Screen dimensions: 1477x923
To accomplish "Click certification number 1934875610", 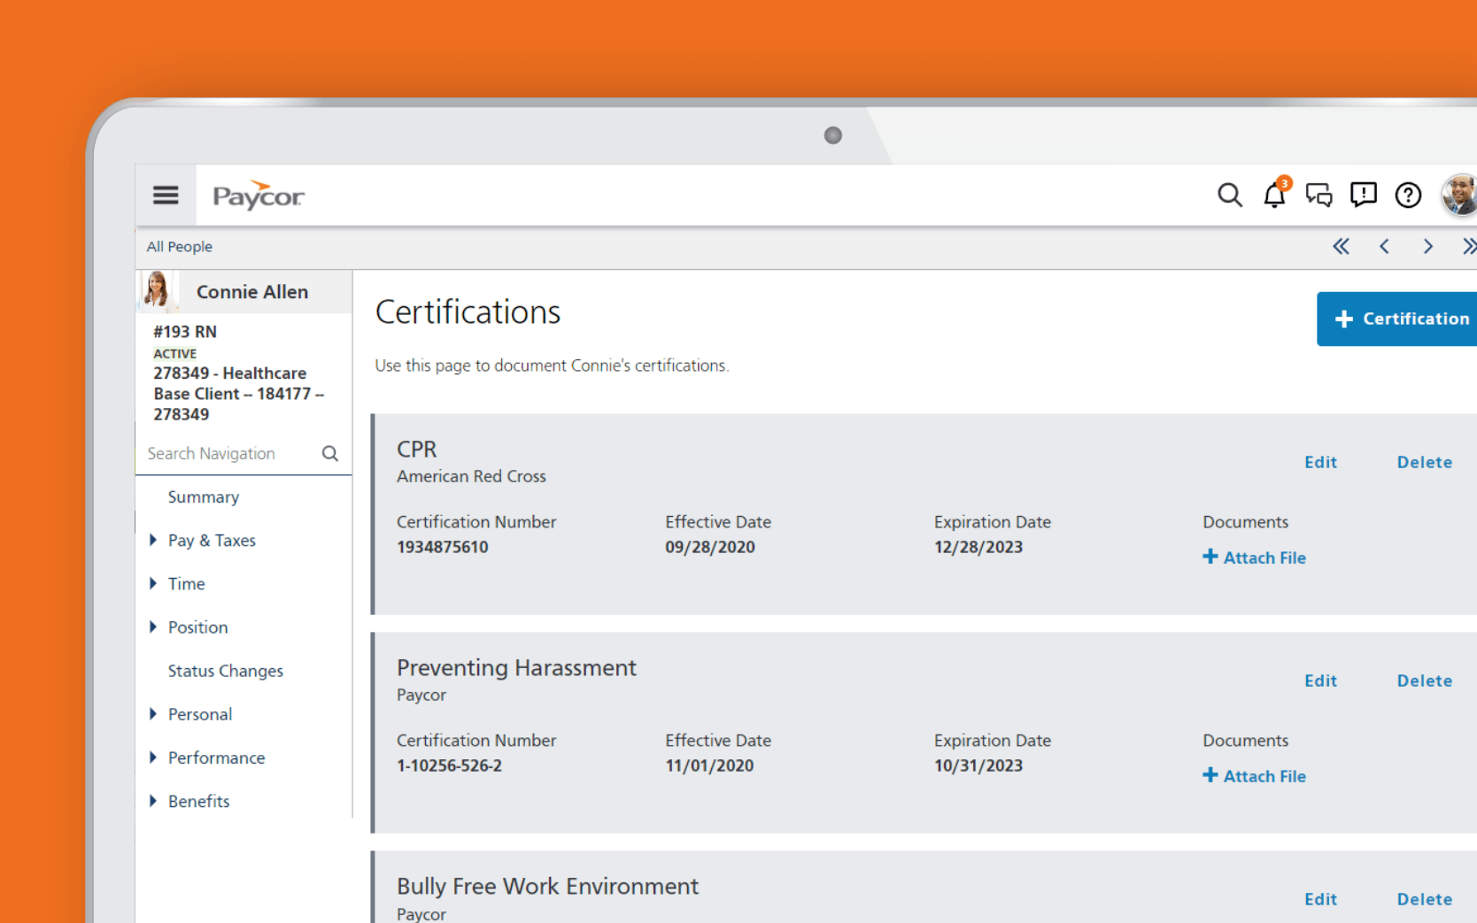I will [443, 547].
